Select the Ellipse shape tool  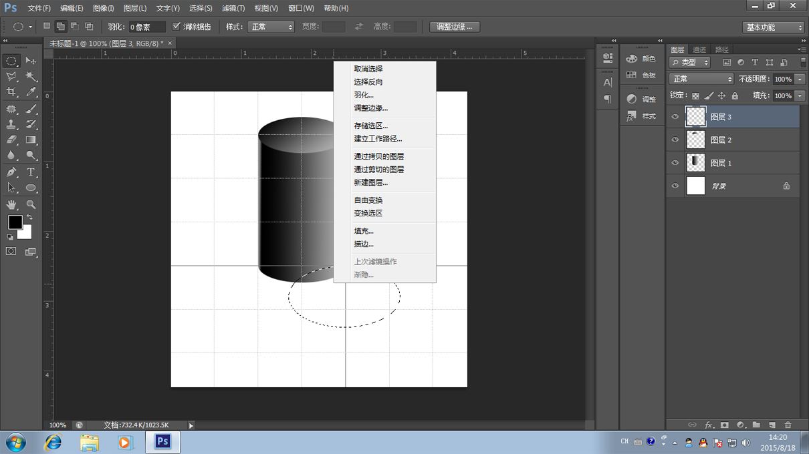tap(31, 188)
